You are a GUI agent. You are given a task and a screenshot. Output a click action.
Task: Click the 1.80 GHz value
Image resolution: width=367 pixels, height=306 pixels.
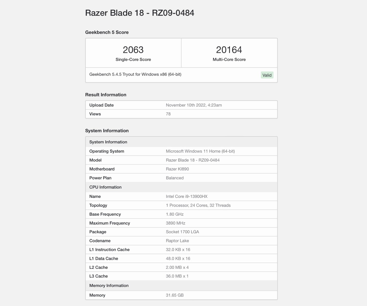click(175, 214)
